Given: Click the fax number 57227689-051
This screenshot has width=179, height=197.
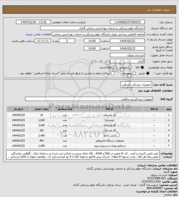Looking at the screenshot, I should tap(156, 178).
